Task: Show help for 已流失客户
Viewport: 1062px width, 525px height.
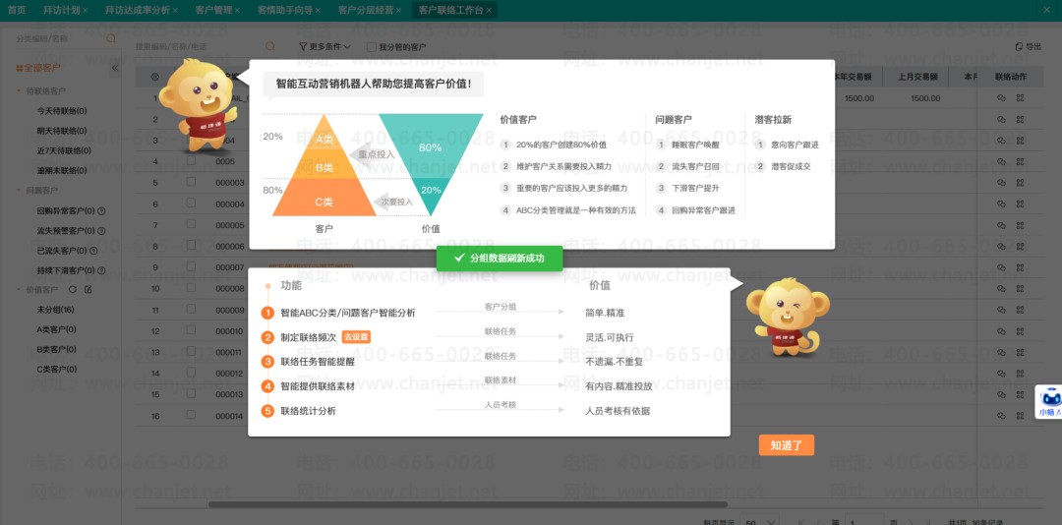Action: [x=93, y=251]
